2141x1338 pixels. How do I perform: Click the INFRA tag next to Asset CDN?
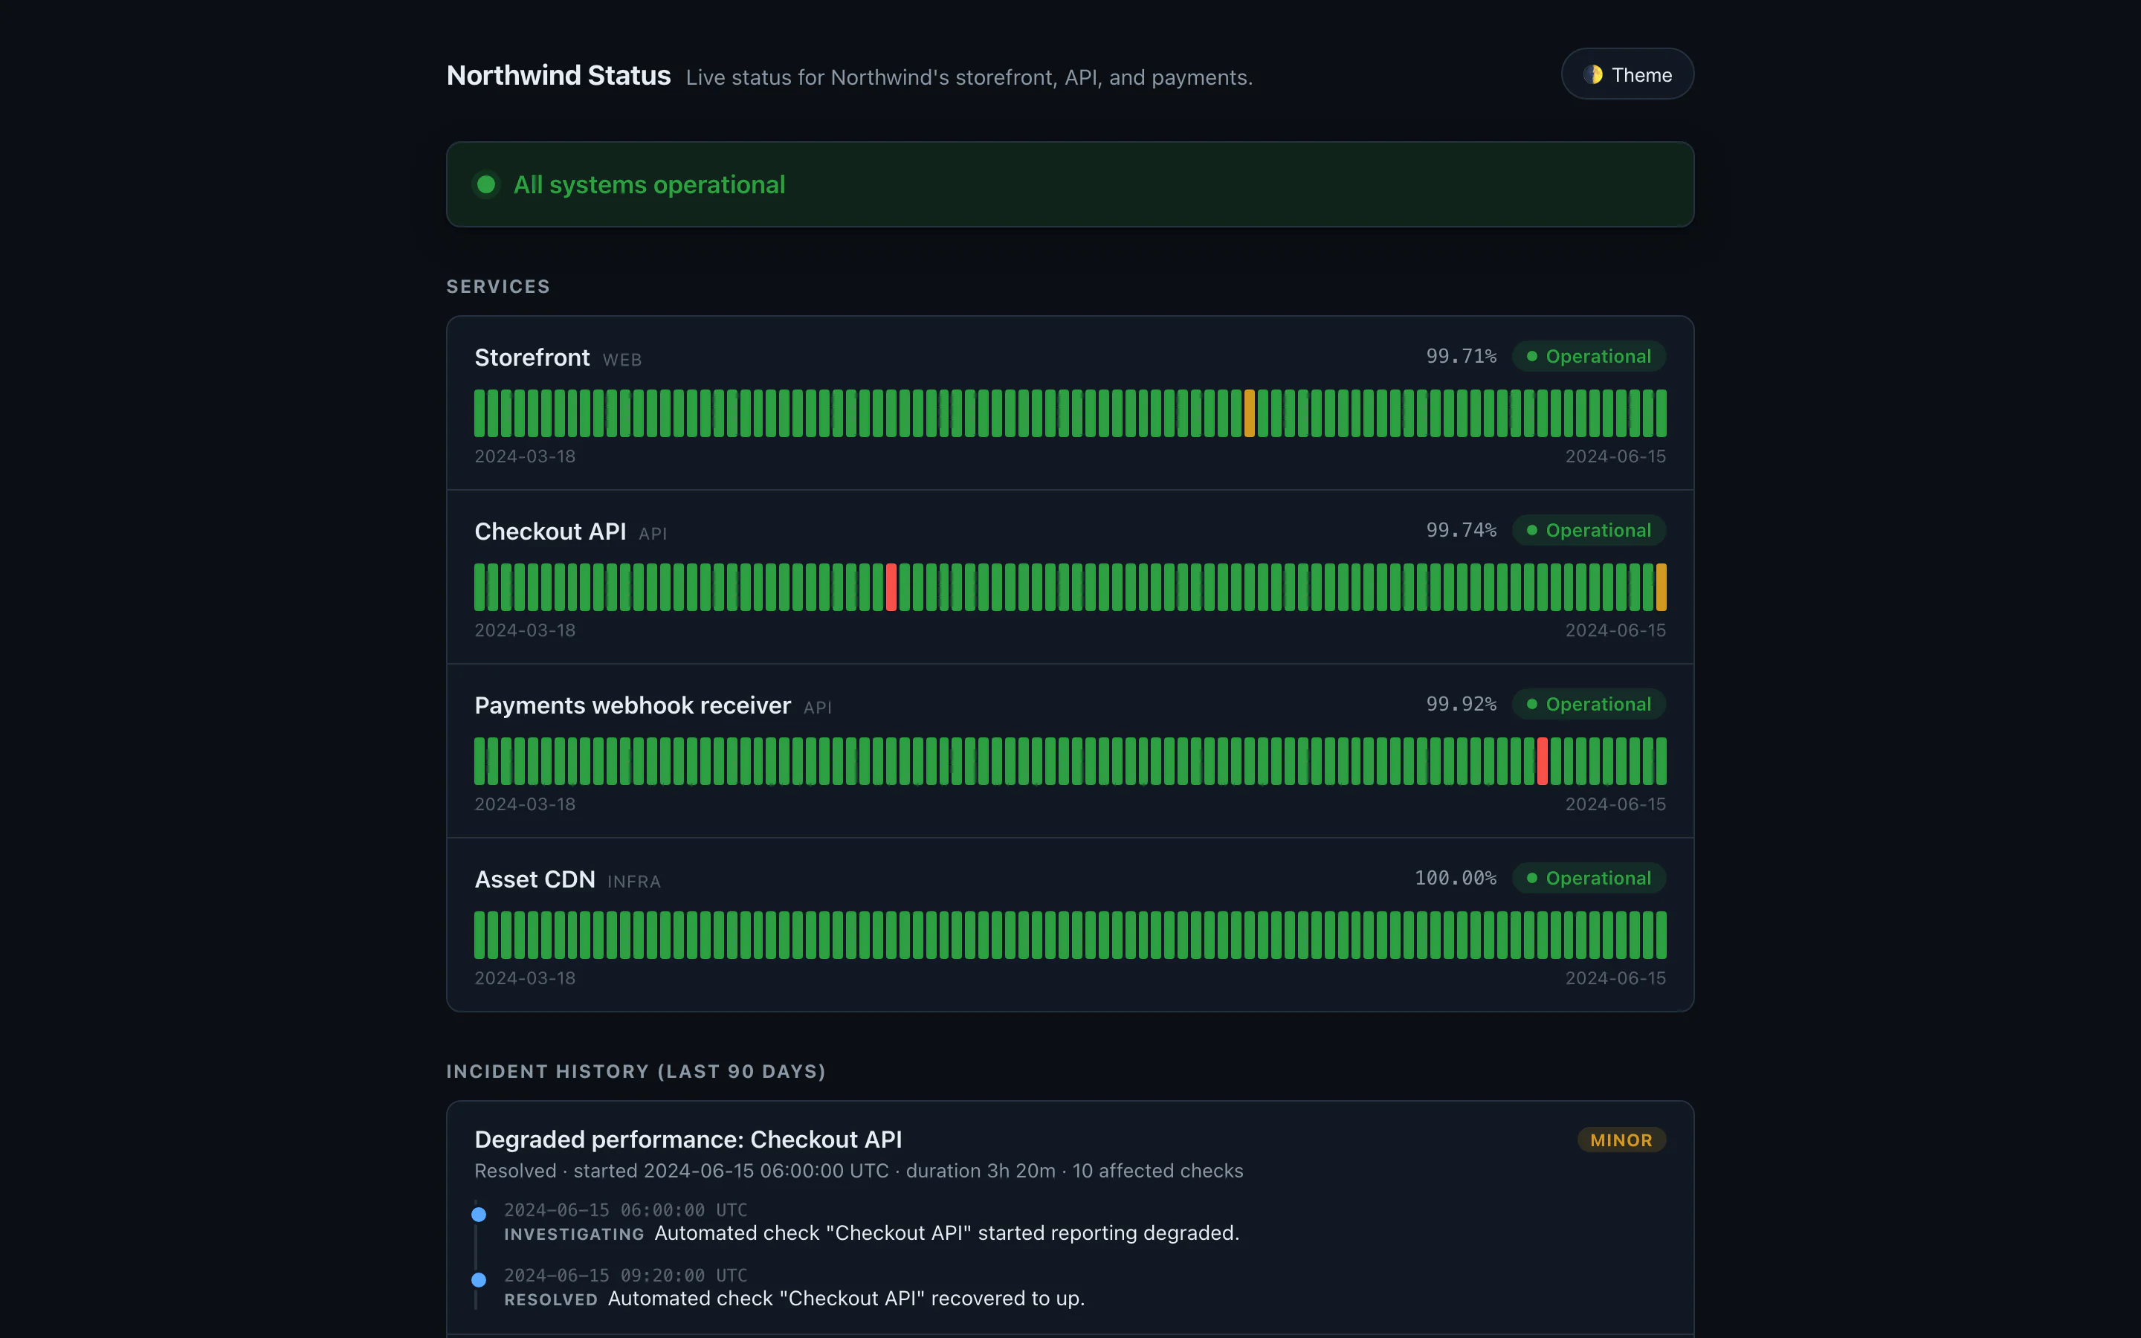(634, 882)
